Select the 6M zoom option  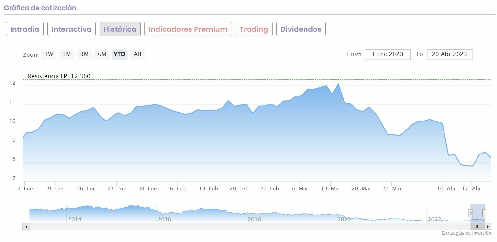[x=102, y=54]
